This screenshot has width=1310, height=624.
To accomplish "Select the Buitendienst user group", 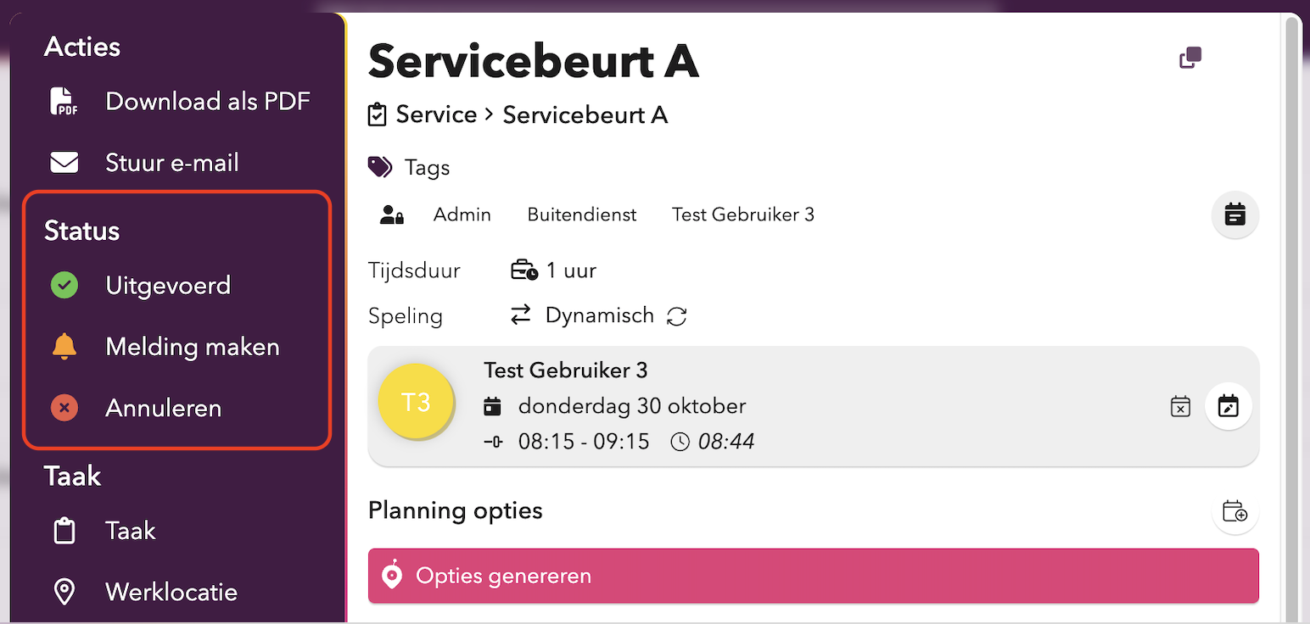I will 581,214.
